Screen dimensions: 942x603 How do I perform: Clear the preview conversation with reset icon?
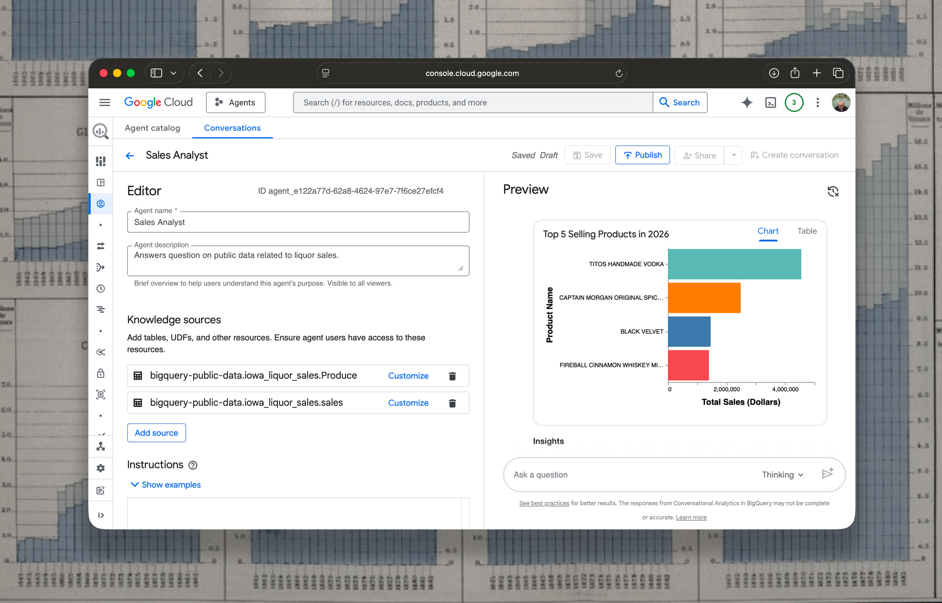[x=833, y=191]
